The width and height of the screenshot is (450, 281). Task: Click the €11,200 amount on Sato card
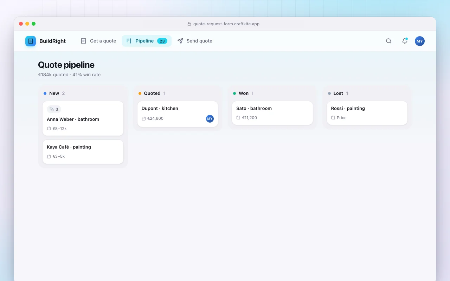coord(250,118)
